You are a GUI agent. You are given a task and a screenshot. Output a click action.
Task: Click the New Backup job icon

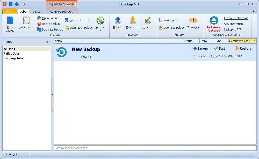click(x=61, y=52)
